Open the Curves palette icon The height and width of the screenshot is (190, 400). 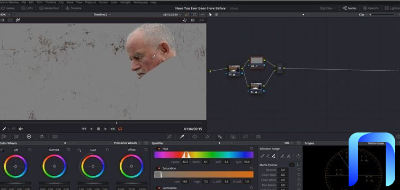pos(170,137)
